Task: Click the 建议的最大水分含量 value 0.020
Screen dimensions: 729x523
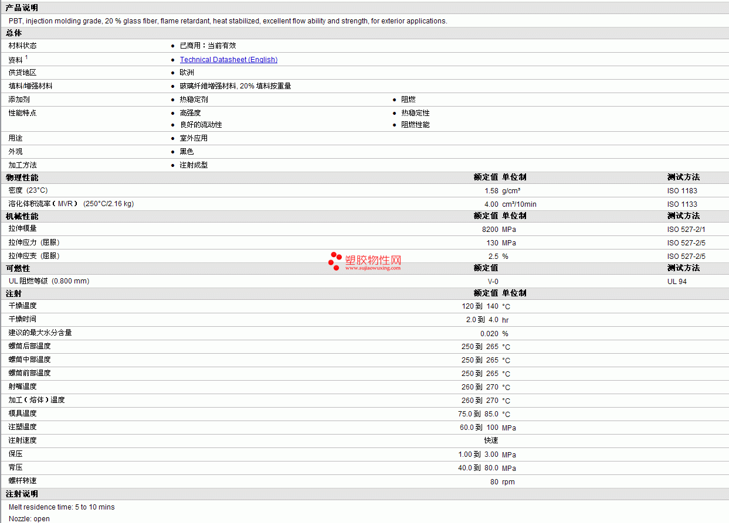Action: tap(489, 334)
